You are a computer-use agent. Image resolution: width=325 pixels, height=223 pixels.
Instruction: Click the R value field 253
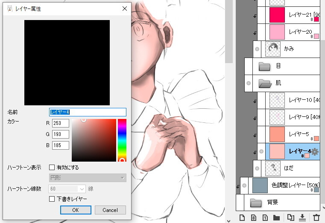(61, 123)
